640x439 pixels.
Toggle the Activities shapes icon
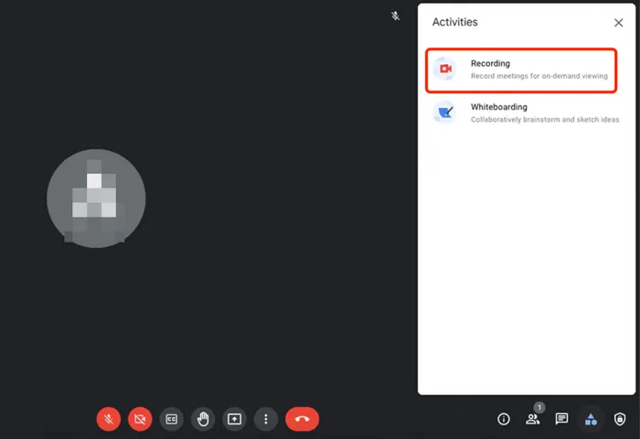pyautogui.click(x=591, y=419)
